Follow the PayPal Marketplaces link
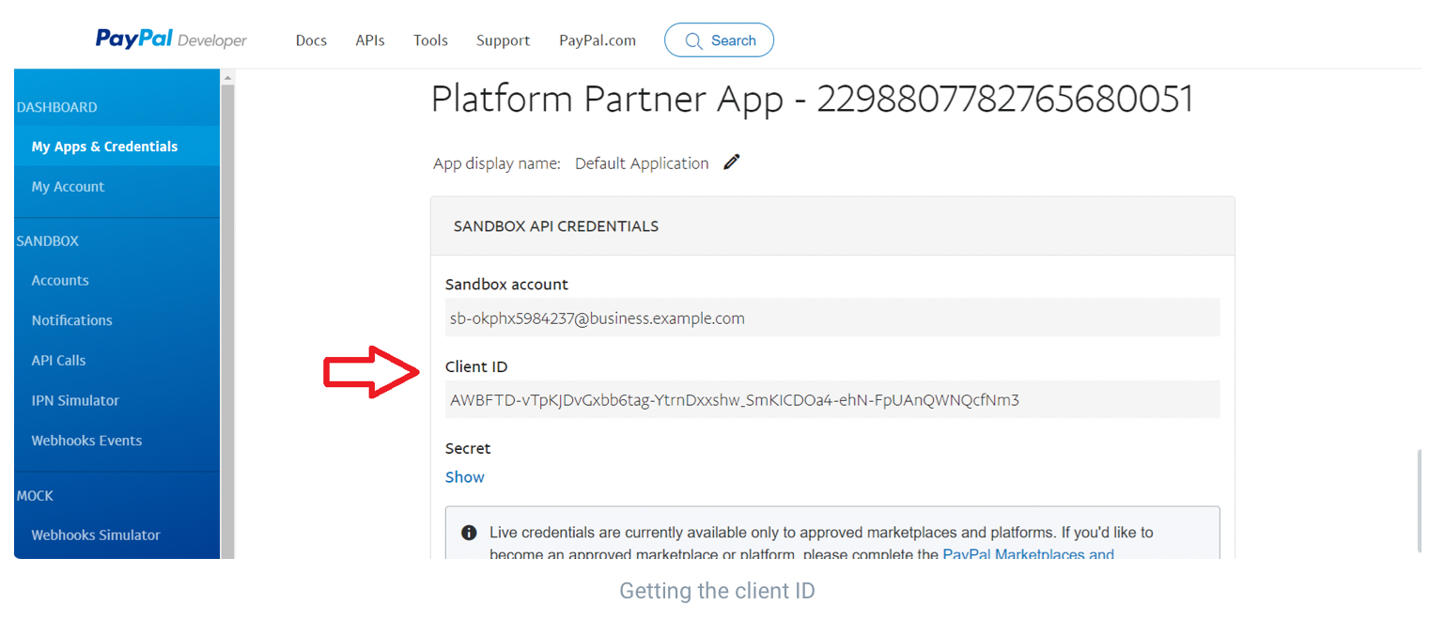 (x=1028, y=554)
